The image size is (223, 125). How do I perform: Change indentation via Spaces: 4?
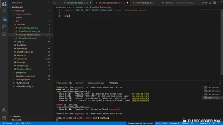click(174, 123)
